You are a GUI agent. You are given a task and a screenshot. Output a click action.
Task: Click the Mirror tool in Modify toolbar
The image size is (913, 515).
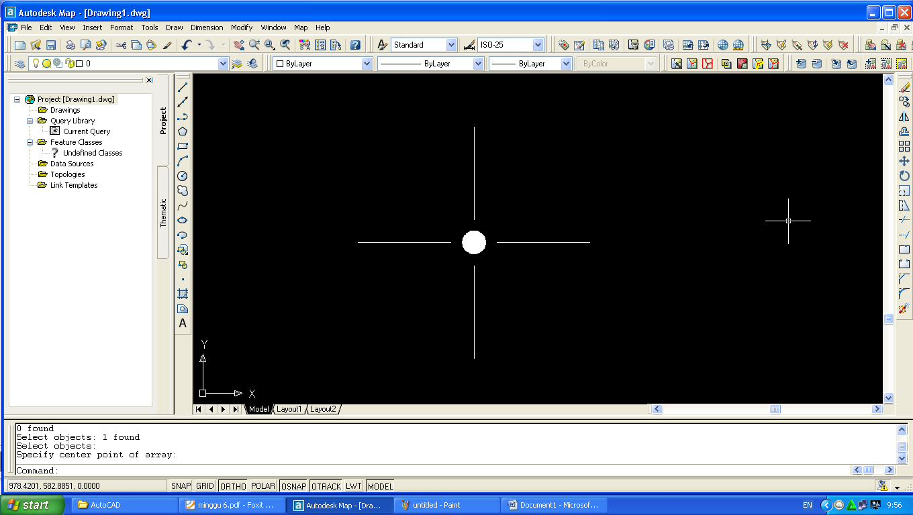pos(904,117)
